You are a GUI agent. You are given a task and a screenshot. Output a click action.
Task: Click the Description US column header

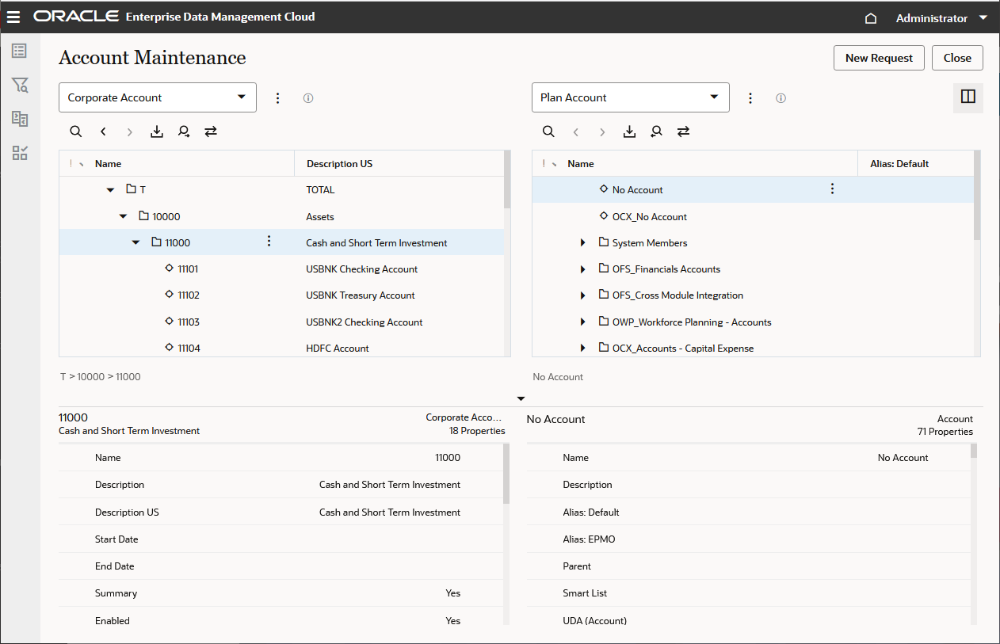(x=339, y=164)
